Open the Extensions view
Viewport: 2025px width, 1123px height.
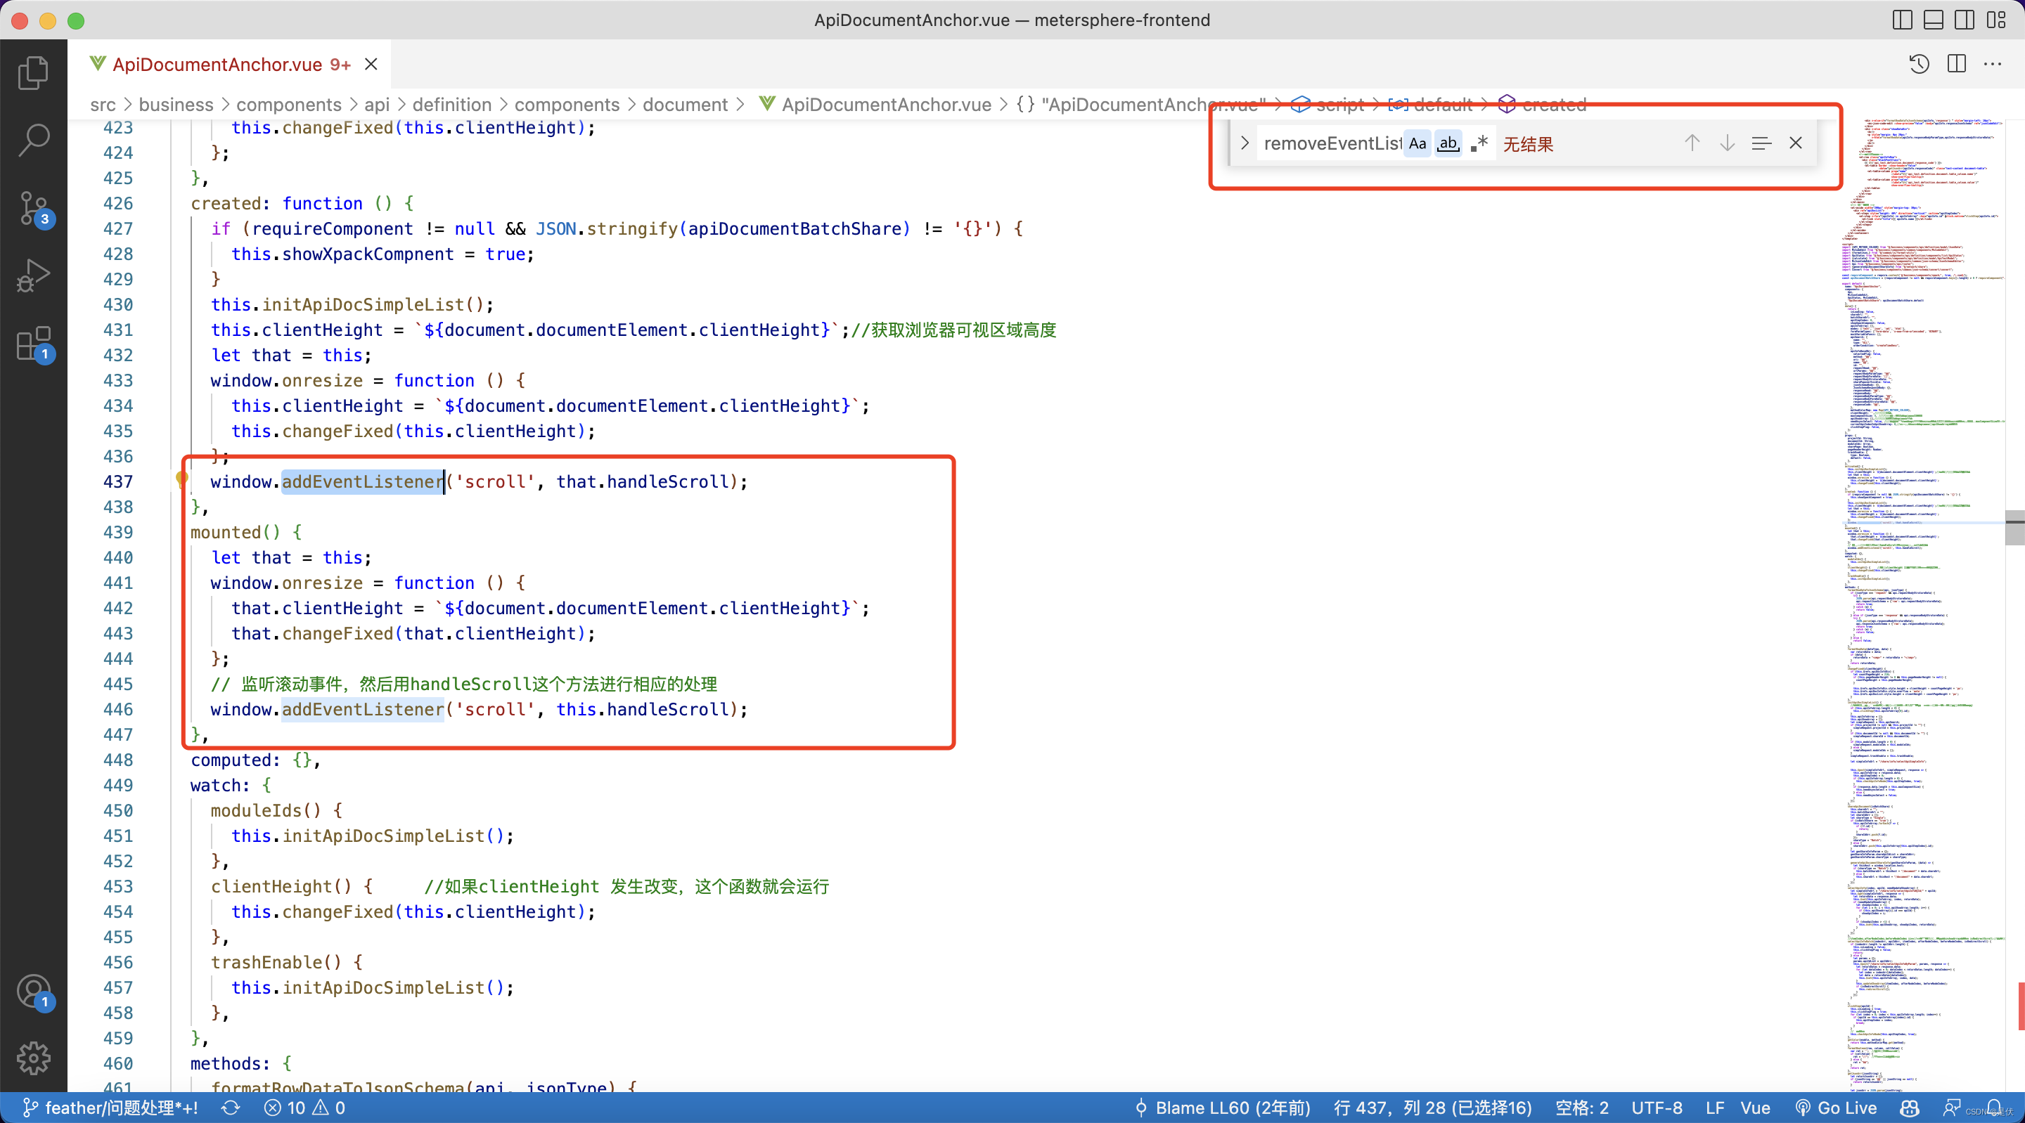[33, 344]
